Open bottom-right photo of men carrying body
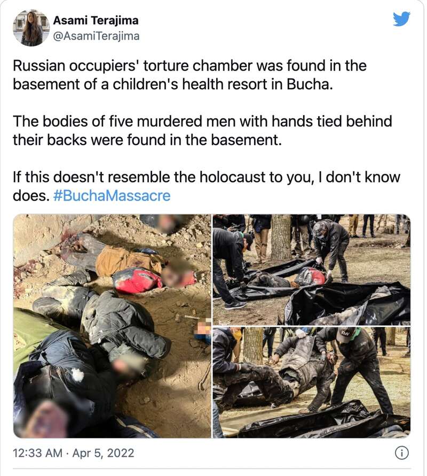Screen dimensions: 427x476 [312, 382]
